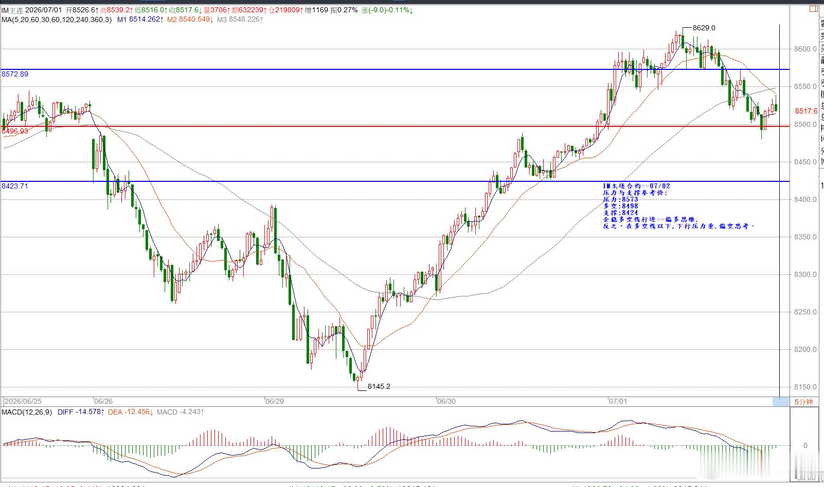Click the 8300.0 price axis label
824x487 pixels.
point(805,274)
